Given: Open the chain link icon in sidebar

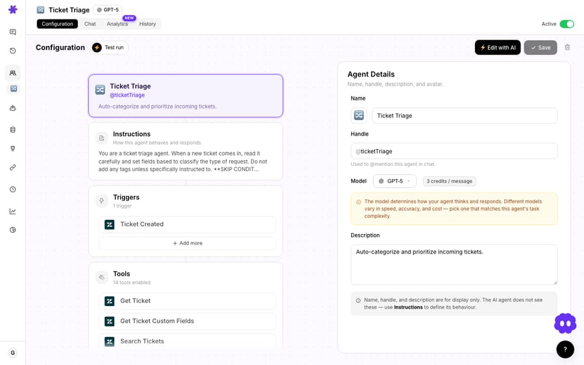Looking at the screenshot, I should pyautogui.click(x=13, y=167).
